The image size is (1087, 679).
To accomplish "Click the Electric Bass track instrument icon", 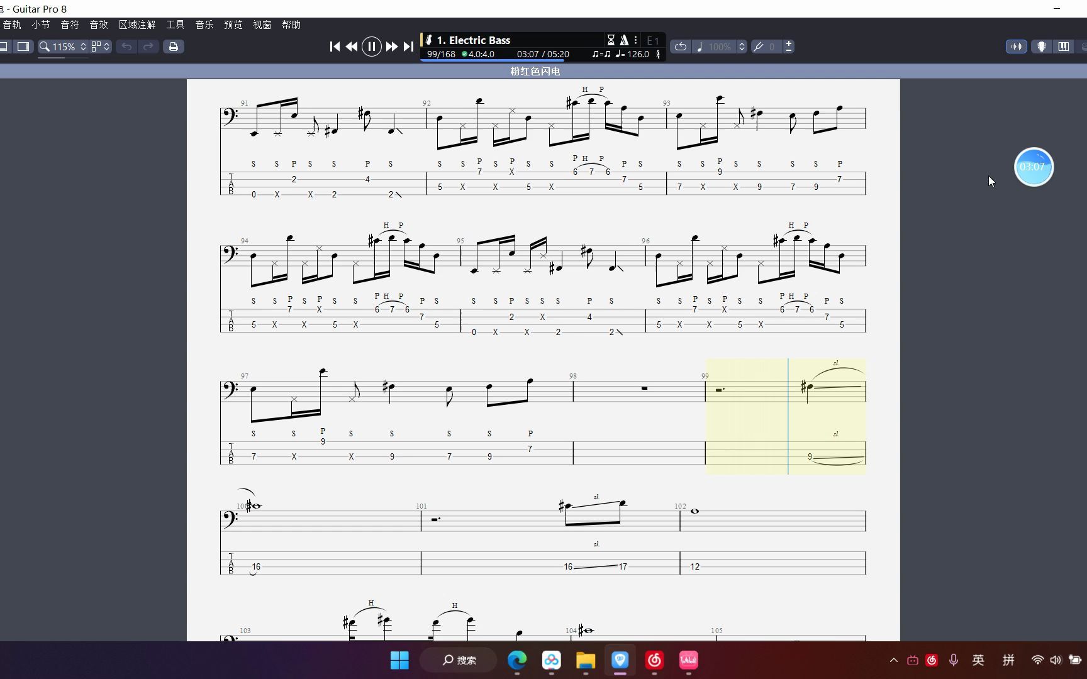I will (x=428, y=40).
